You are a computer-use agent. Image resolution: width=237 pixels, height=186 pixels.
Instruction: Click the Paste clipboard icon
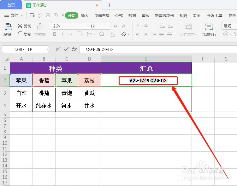pyautogui.click(x=8, y=27)
